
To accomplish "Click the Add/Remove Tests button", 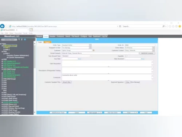I will click(58, 113).
